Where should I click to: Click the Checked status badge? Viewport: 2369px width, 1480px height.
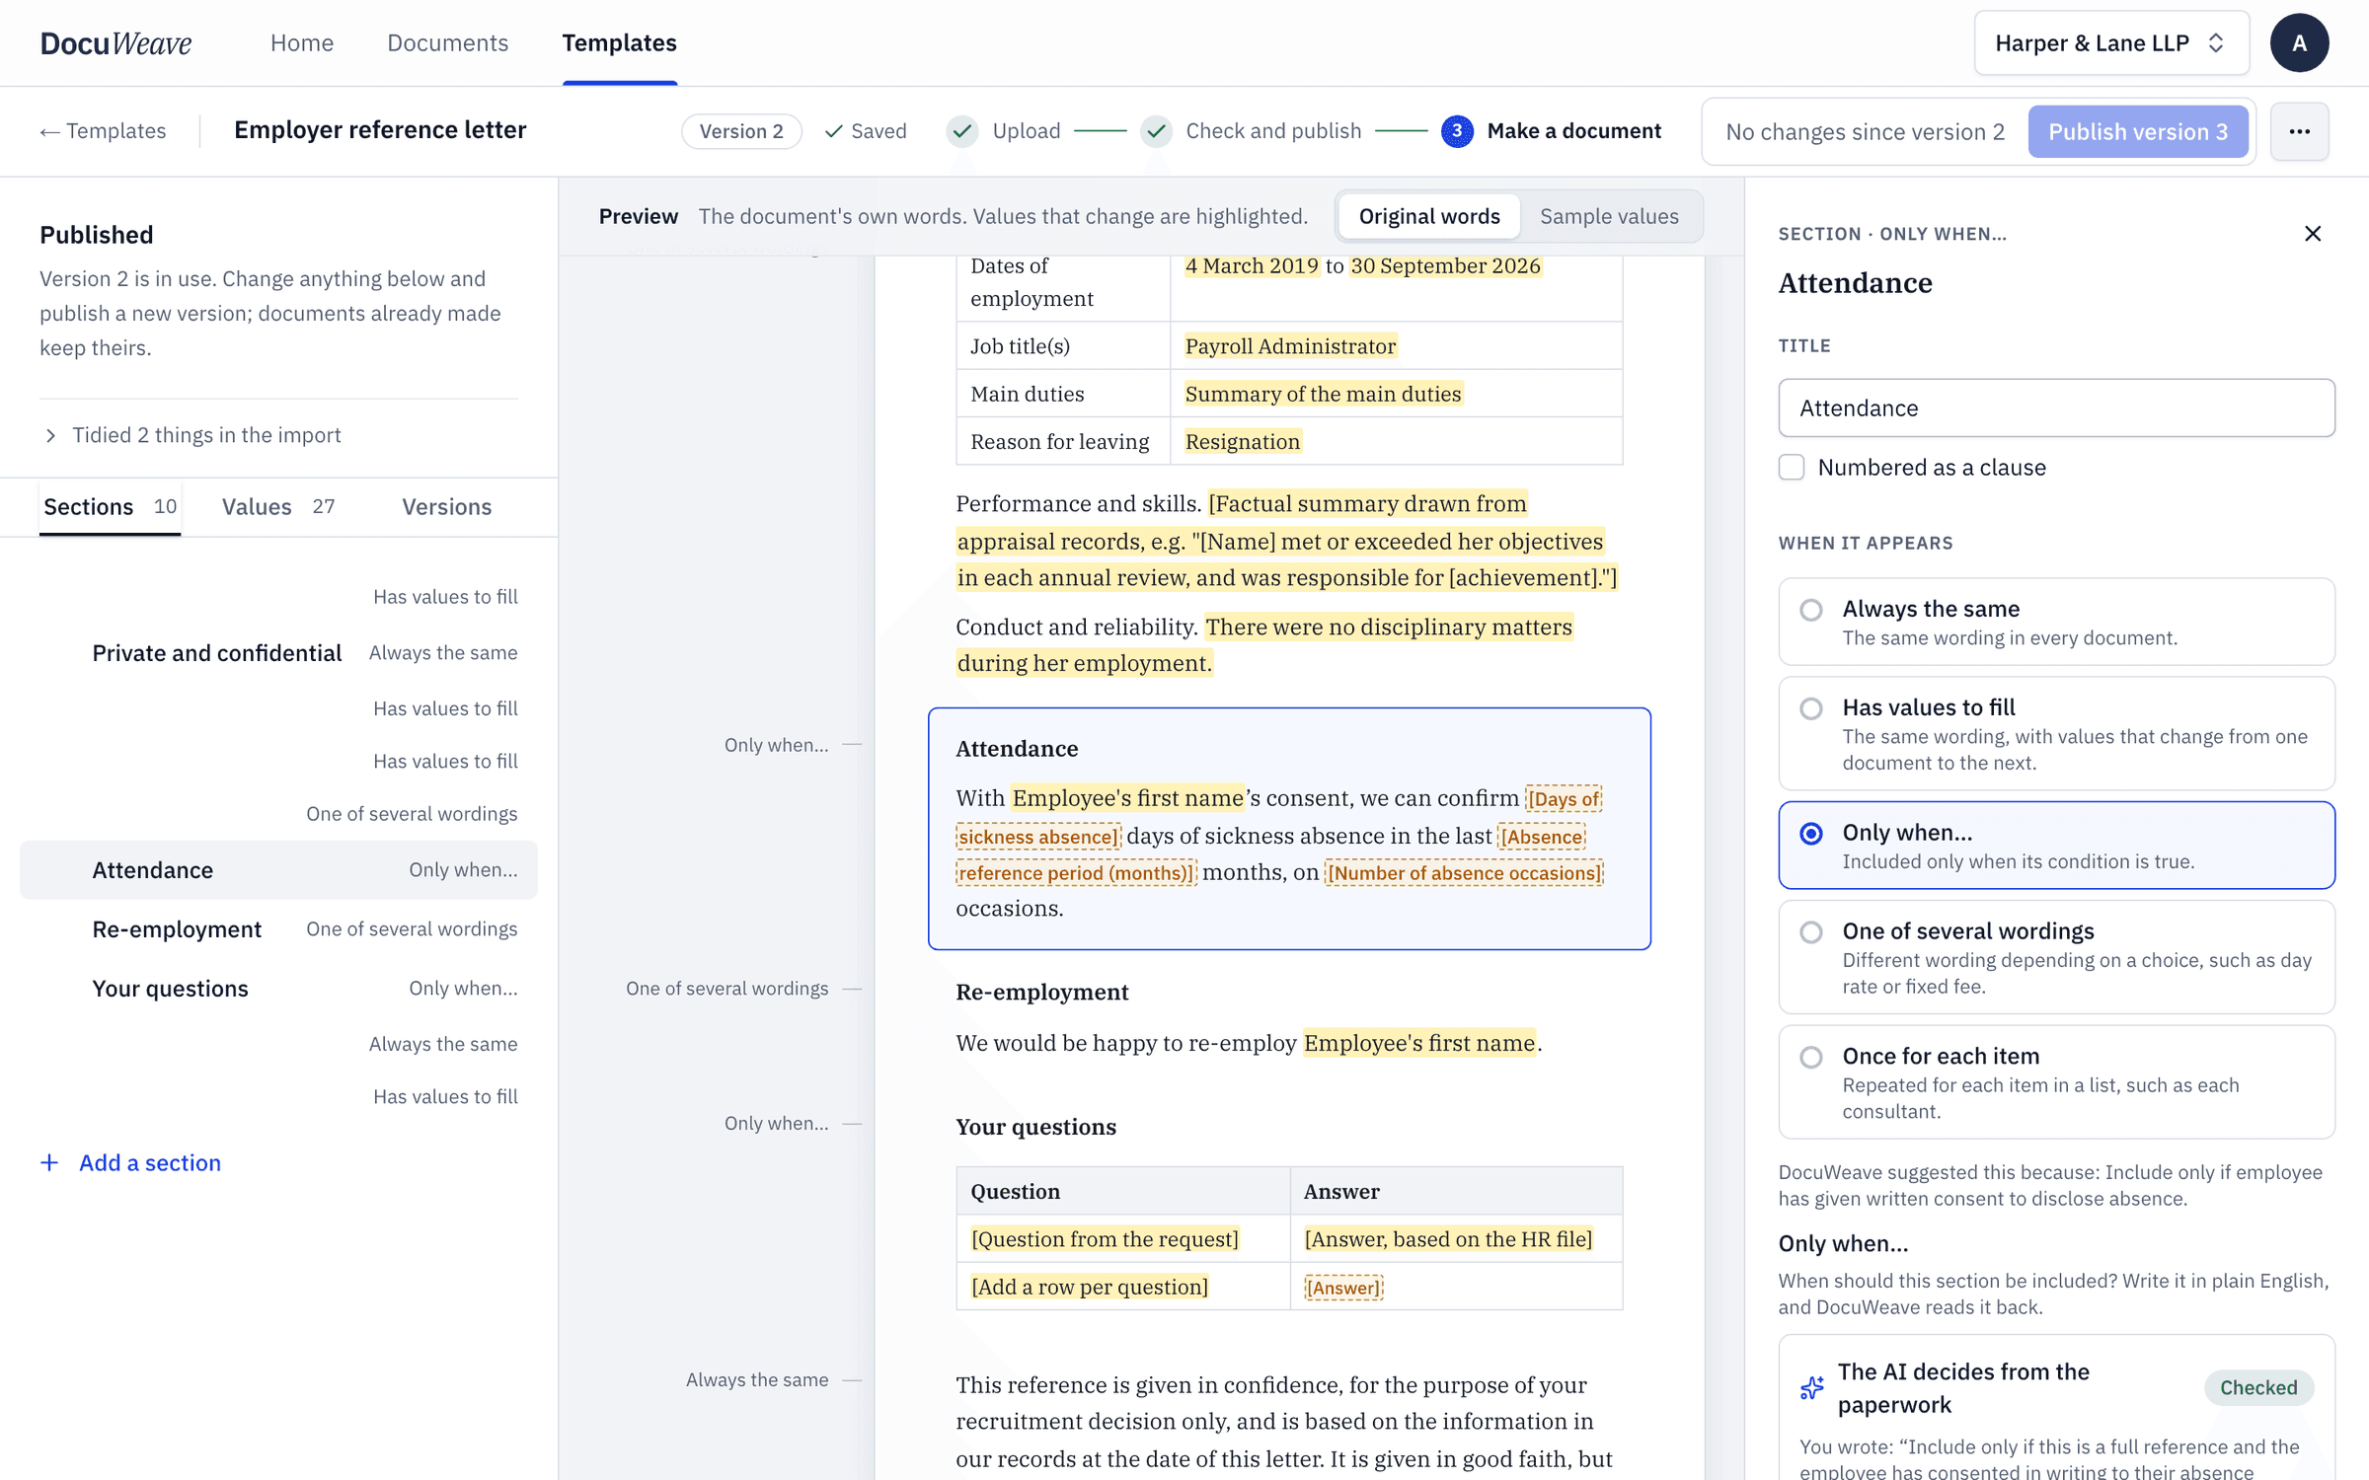pos(2258,1388)
